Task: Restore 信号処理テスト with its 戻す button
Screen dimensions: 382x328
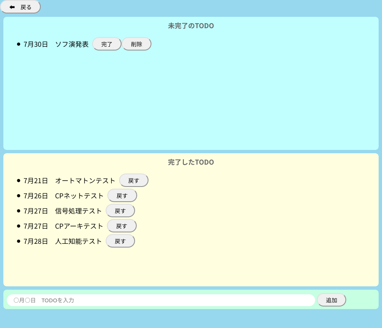Action: pyautogui.click(x=120, y=211)
